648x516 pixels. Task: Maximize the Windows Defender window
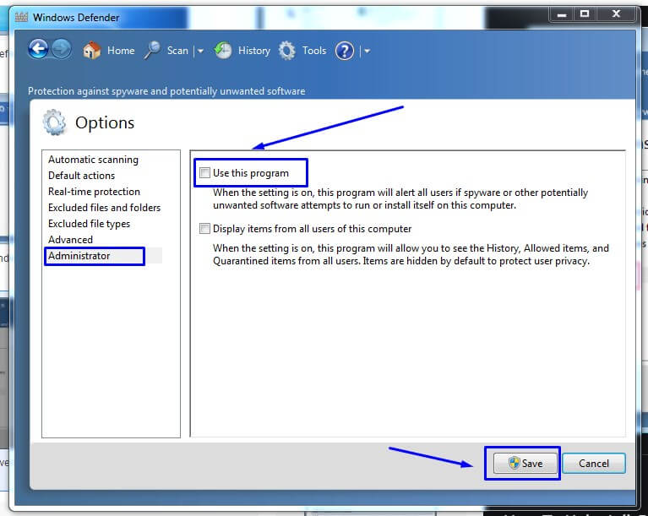[585, 14]
